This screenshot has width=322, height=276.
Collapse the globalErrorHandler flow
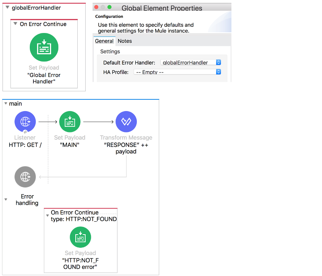[x=7, y=7]
